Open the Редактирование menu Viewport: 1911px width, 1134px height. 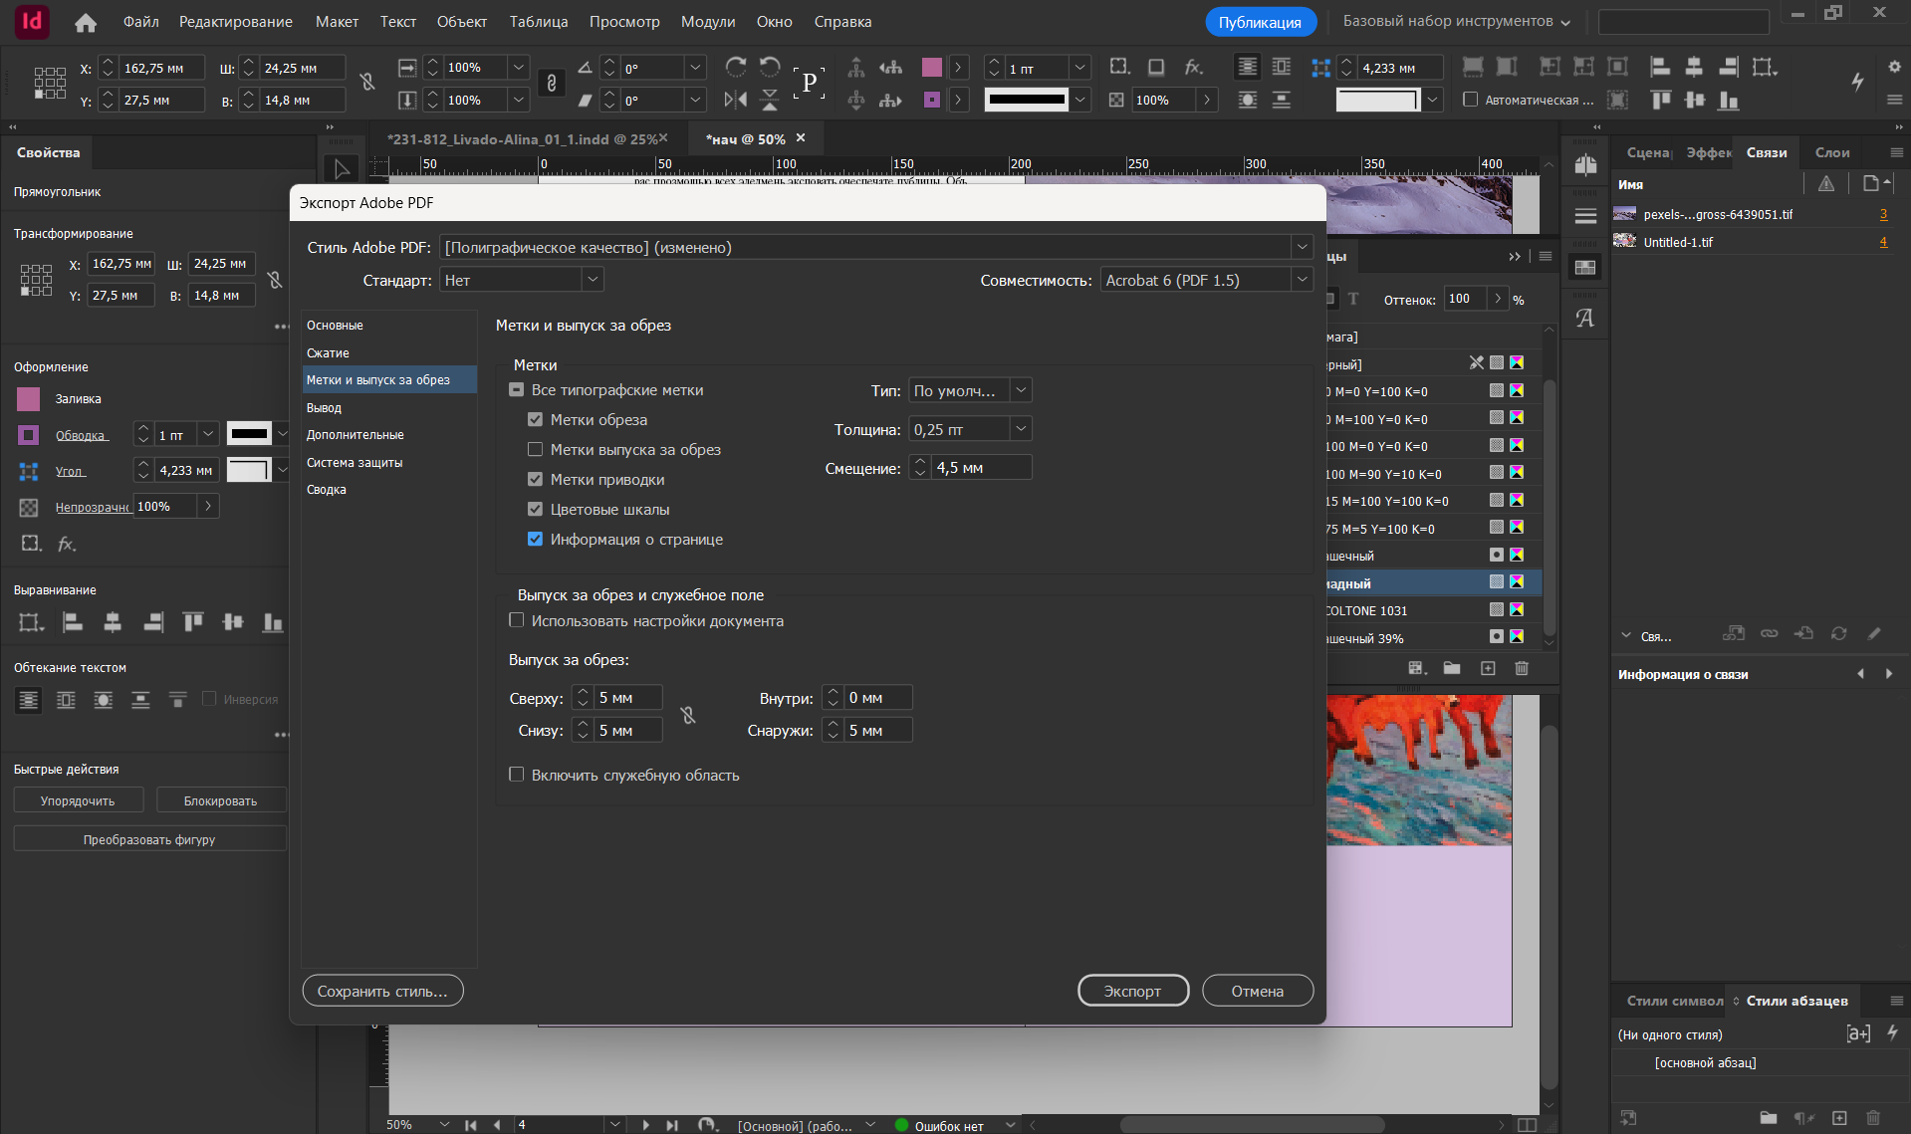(236, 22)
